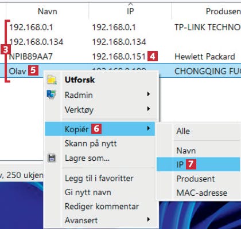This screenshot has width=241, height=229.
Task: Sort by the Navn column header
Action: point(48,11)
